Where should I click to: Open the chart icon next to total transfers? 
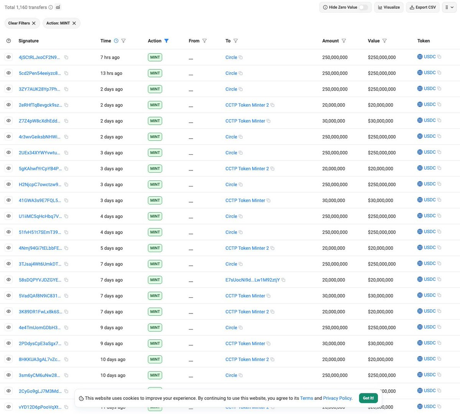click(x=58, y=7)
